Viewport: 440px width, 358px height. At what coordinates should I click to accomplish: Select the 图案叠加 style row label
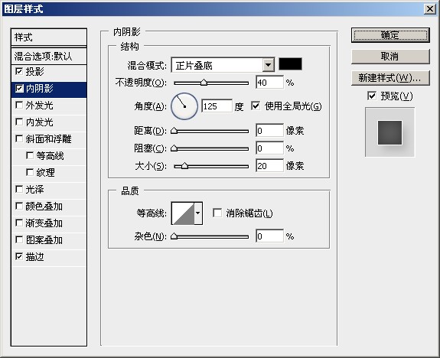pyautogui.click(x=44, y=240)
